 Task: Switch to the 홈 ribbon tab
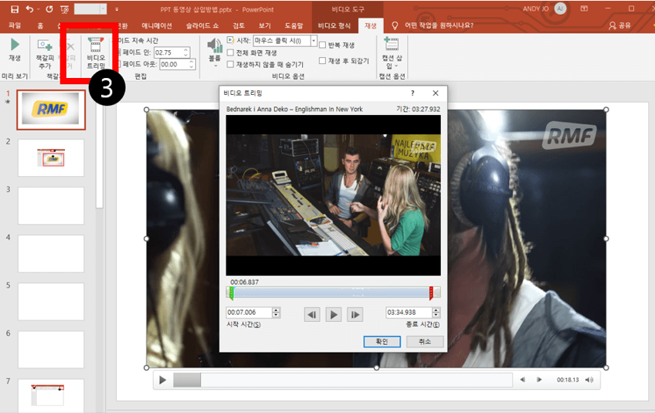(40, 25)
